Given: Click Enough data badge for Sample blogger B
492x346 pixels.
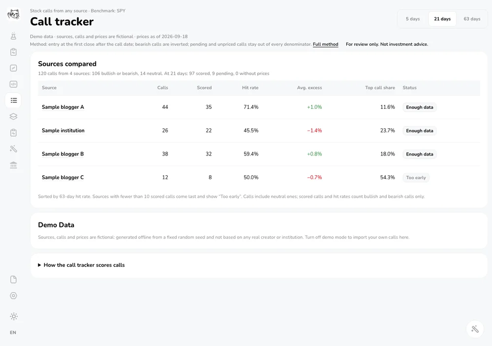Looking at the screenshot, I should [420, 154].
